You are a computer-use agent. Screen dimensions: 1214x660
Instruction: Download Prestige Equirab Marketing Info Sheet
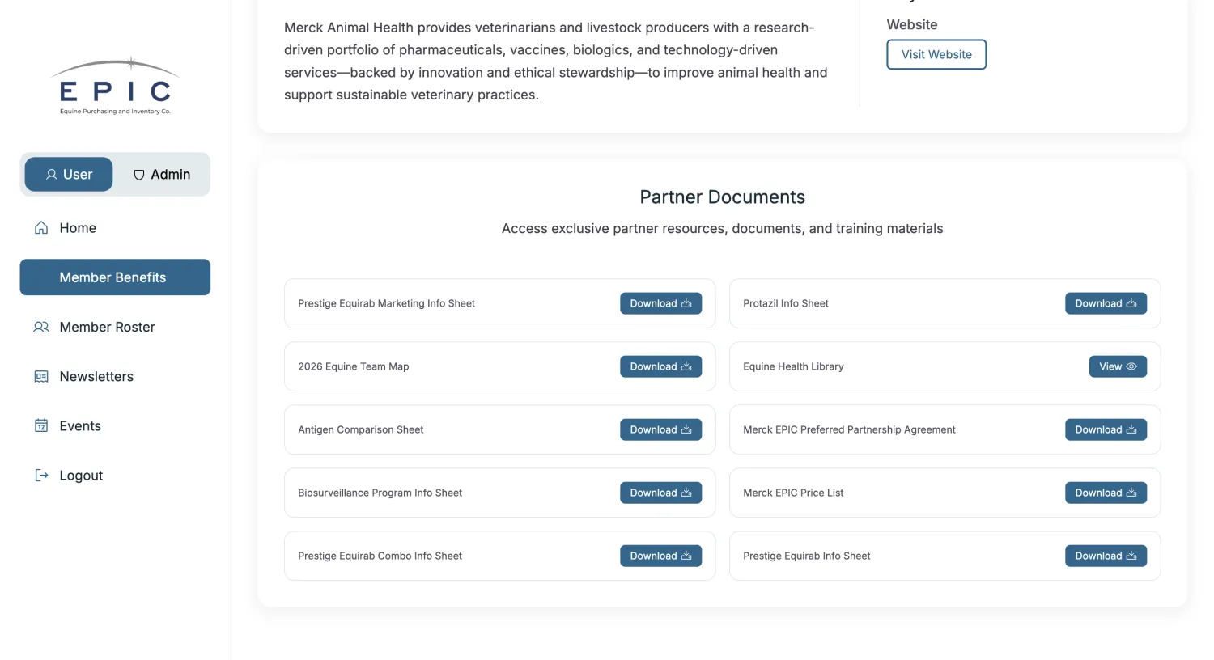[x=660, y=303]
